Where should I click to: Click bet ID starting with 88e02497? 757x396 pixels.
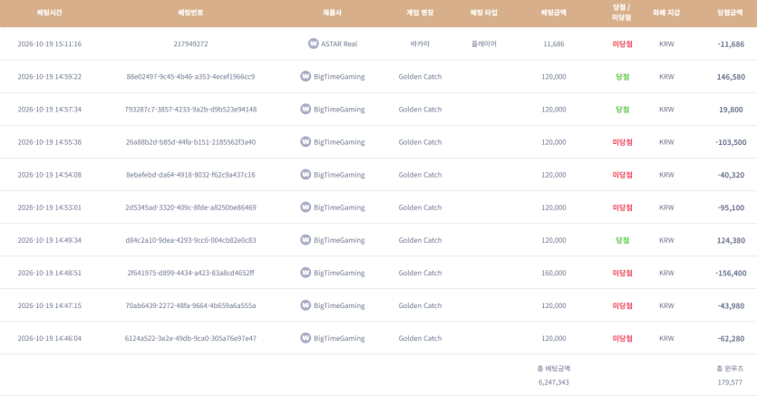point(190,77)
